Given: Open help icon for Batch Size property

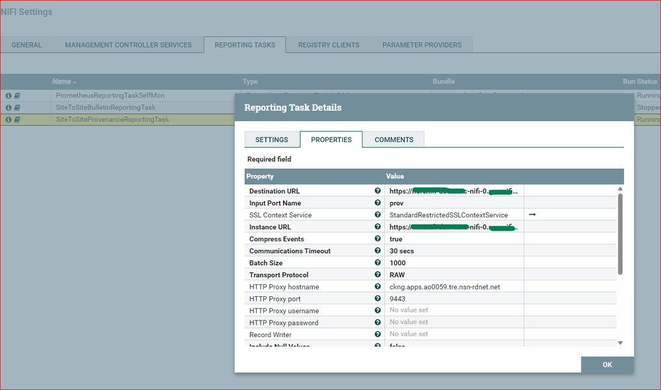Looking at the screenshot, I should 378,262.
